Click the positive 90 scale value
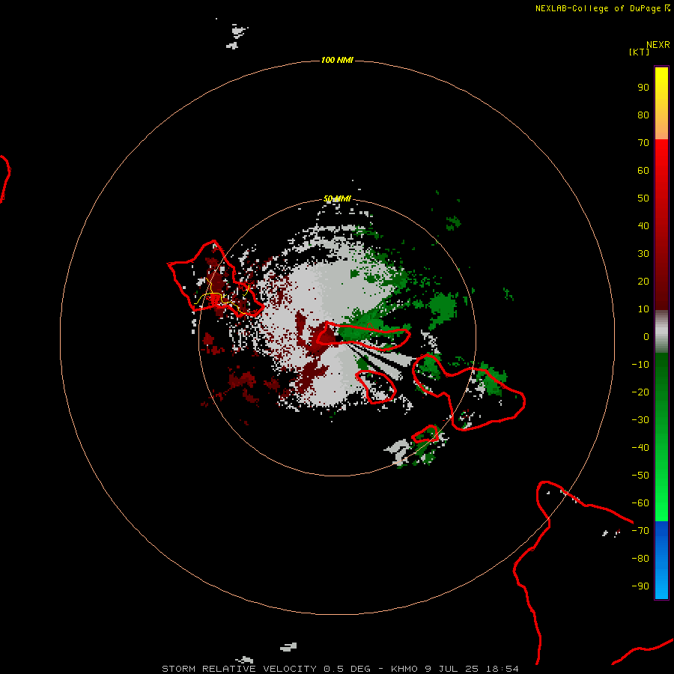Screen dimensions: 674x674 643,88
